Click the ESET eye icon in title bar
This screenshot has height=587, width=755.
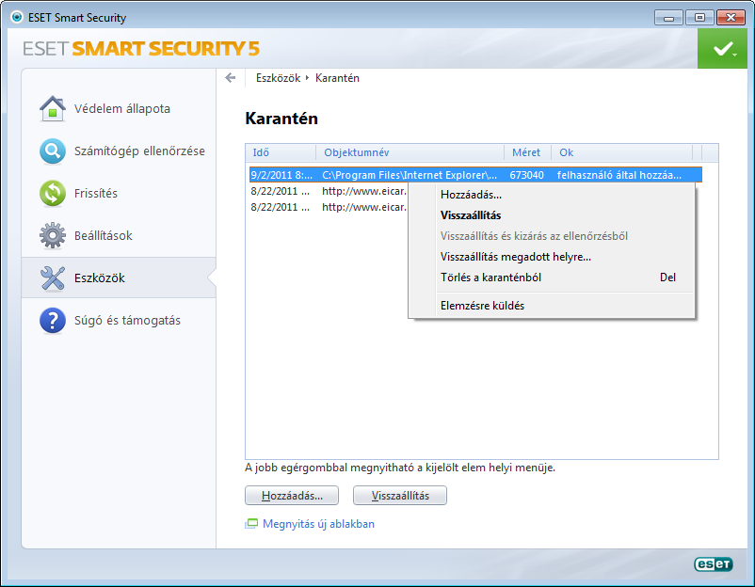point(17,17)
